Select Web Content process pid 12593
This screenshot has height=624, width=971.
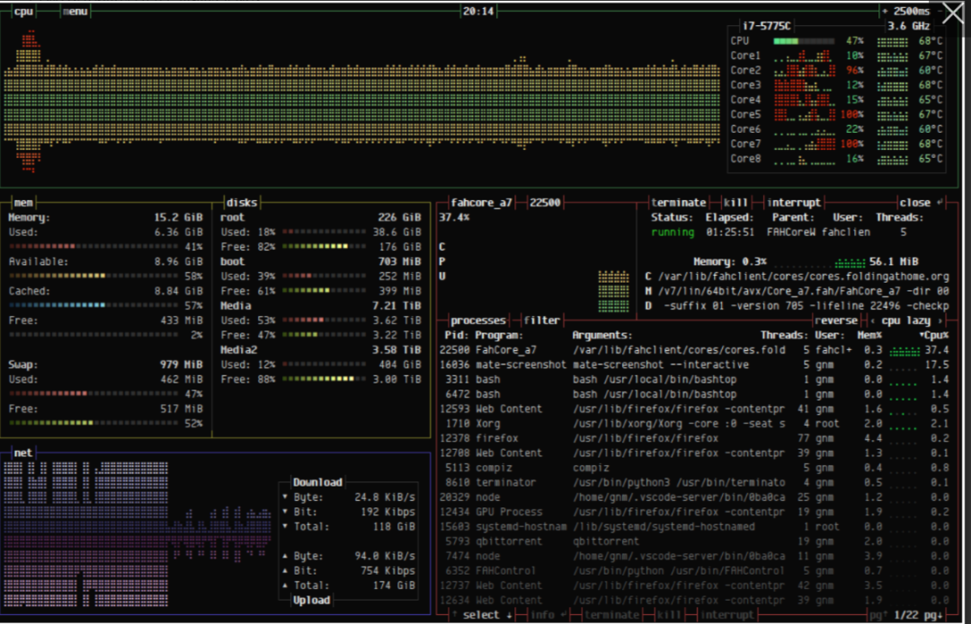(694, 409)
